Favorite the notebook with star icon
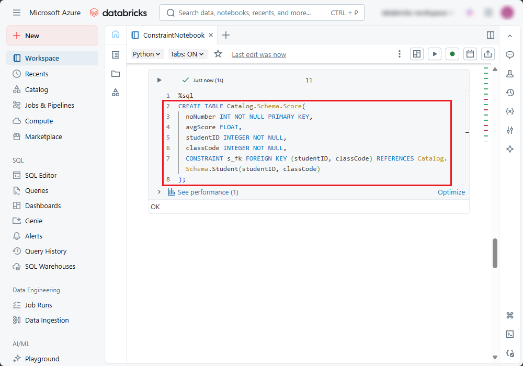 pyautogui.click(x=218, y=54)
